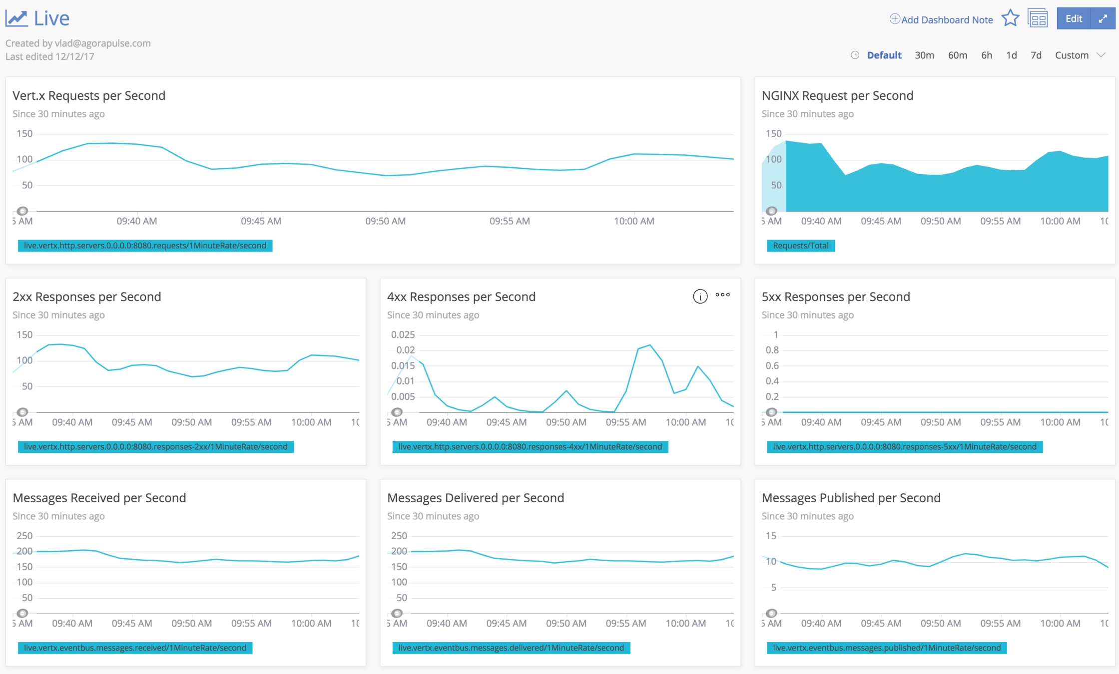Click the Live chart line icon
The image size is (1119, 674).
[x=16, y=18]
